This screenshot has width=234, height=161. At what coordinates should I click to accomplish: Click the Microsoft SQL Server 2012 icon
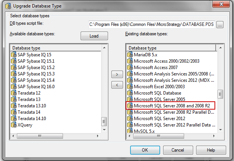pos(130,118)
